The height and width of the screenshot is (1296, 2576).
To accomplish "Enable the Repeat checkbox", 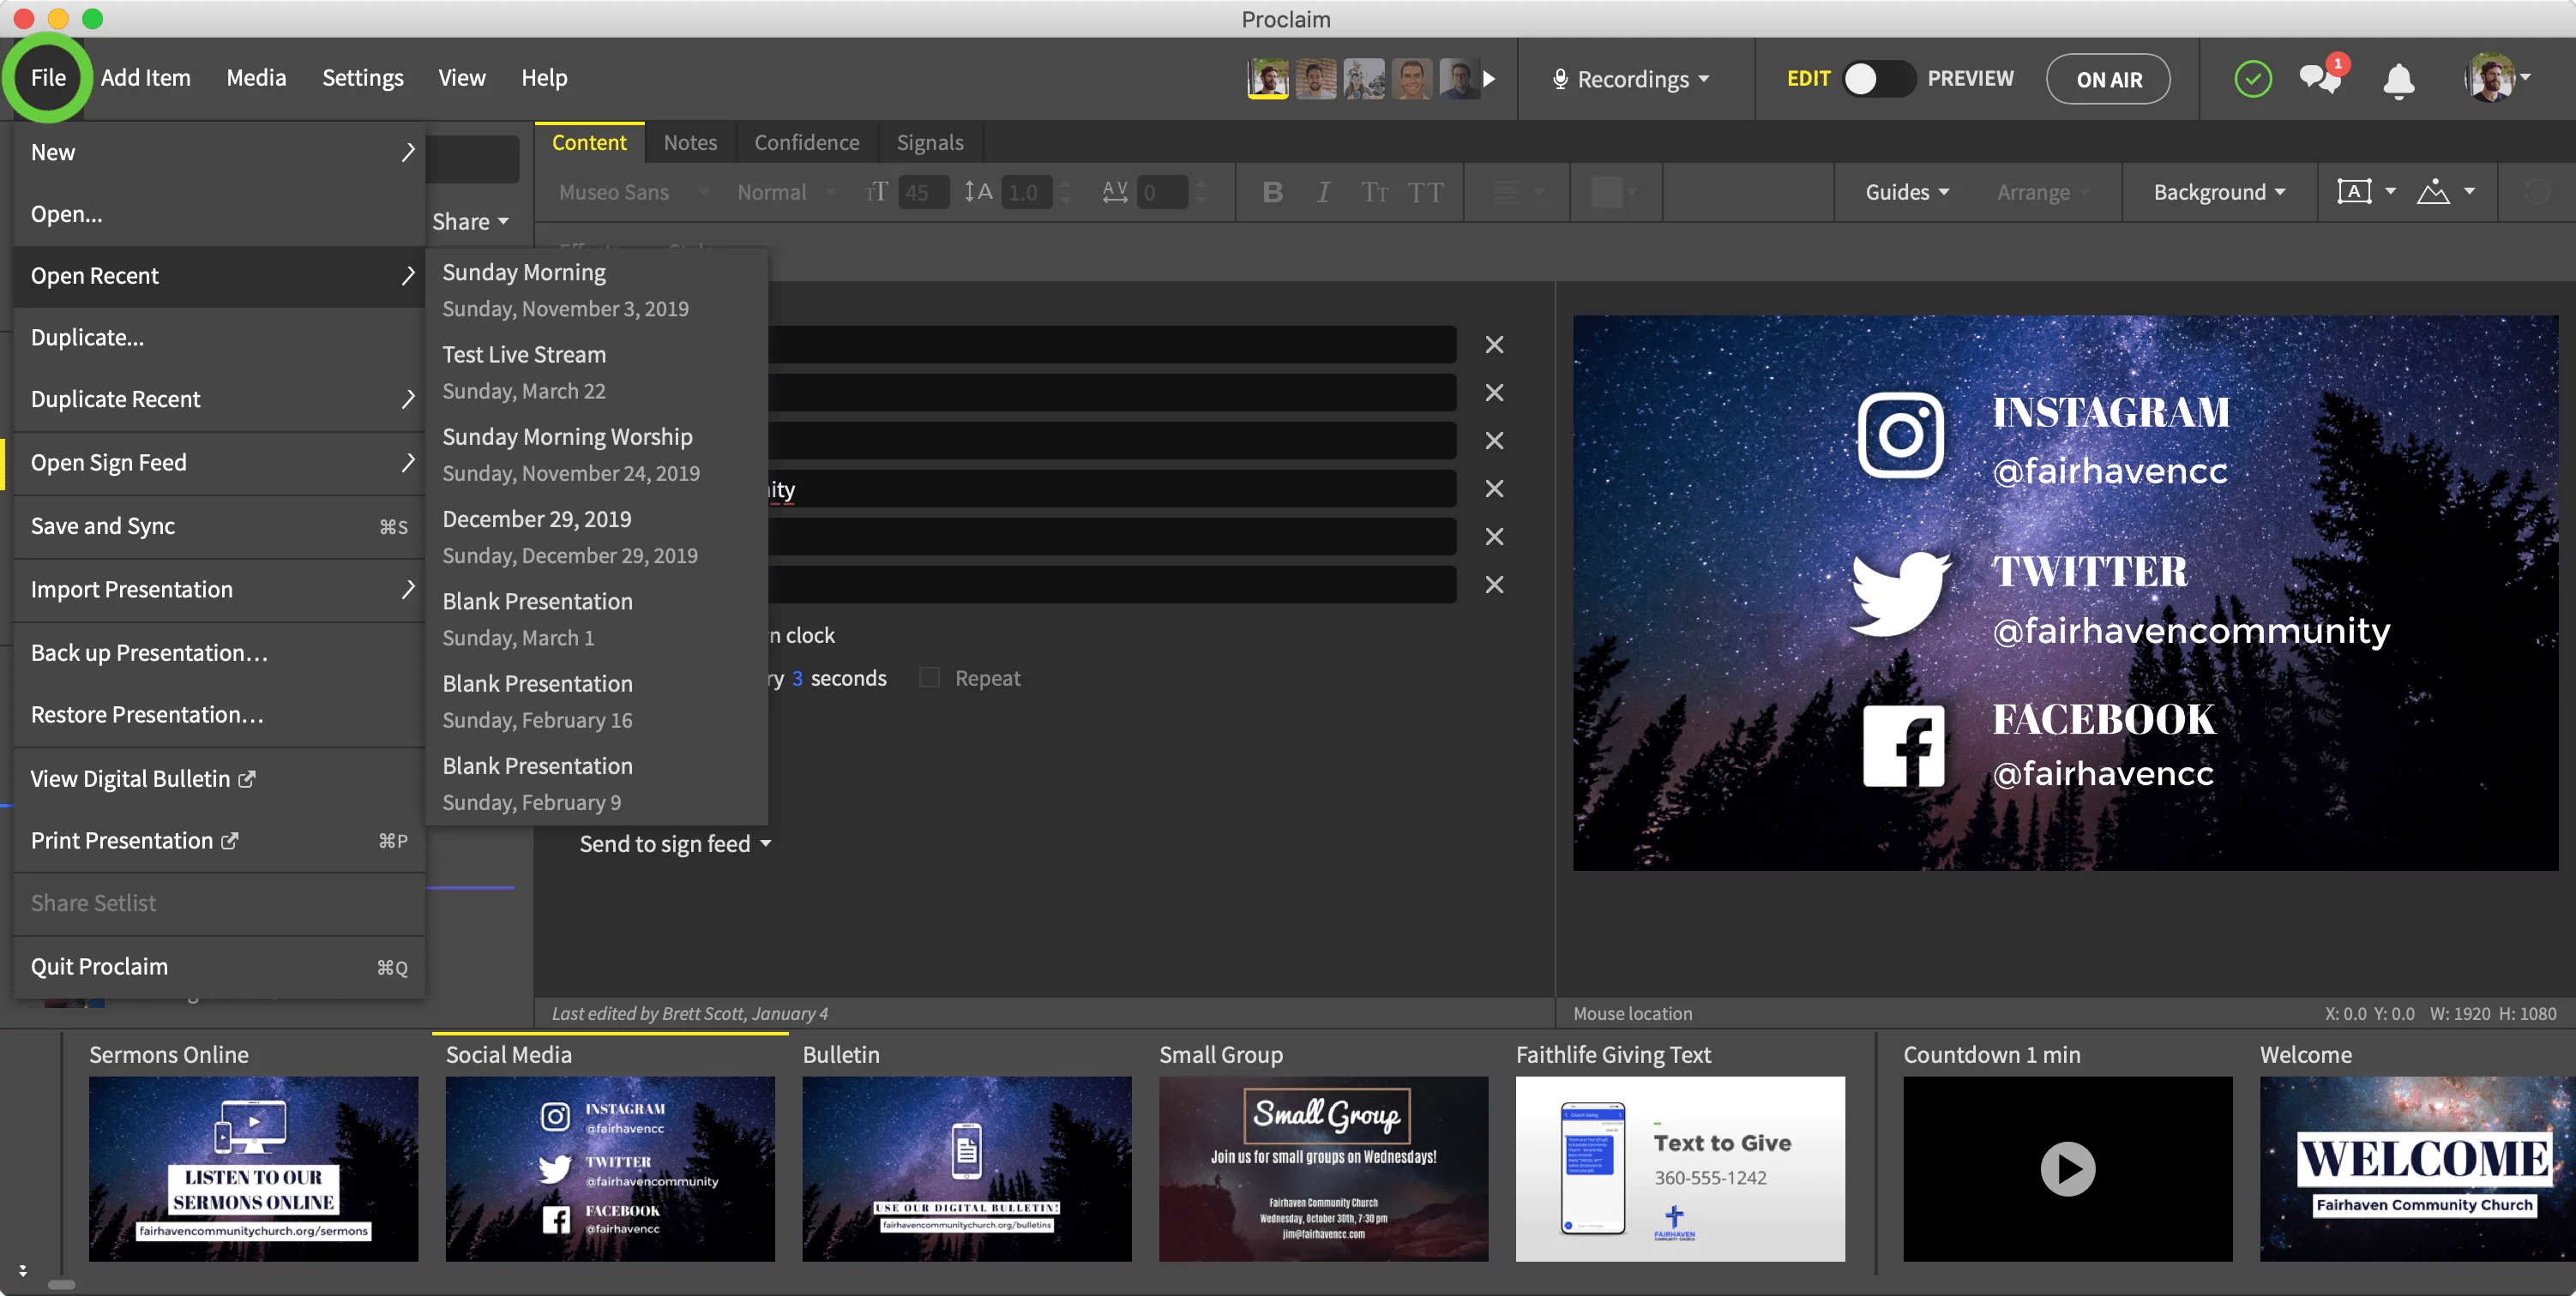I will click(930, 679).
